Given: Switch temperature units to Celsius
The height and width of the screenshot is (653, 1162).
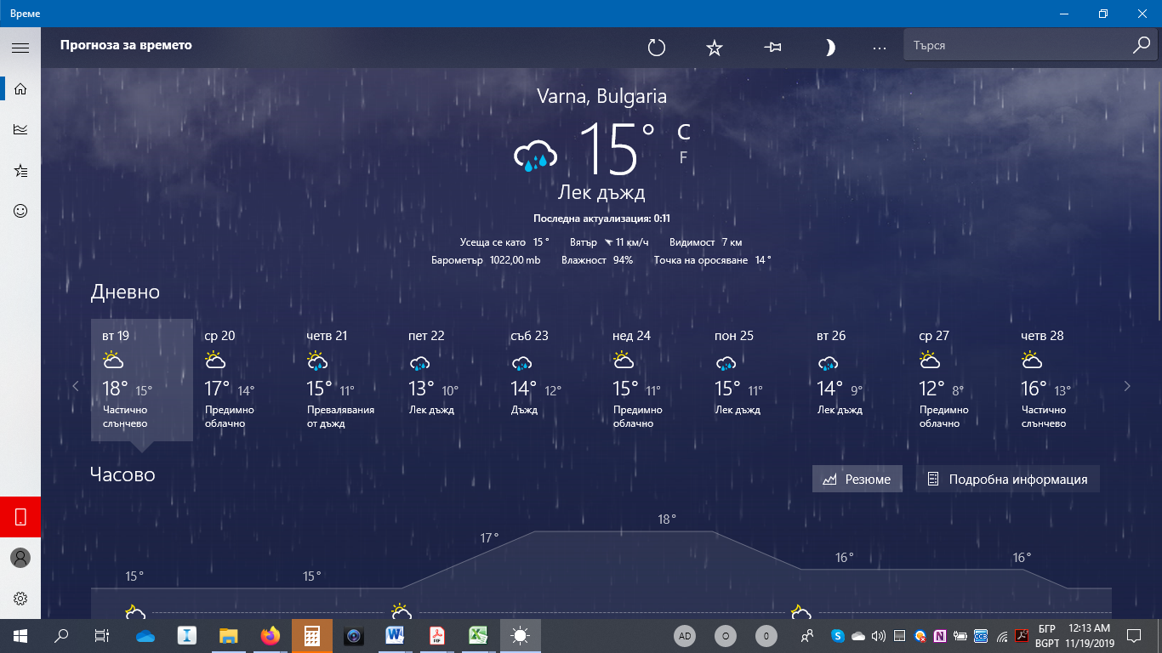Looking at the screenshot, I should click(x=683, y=132).
